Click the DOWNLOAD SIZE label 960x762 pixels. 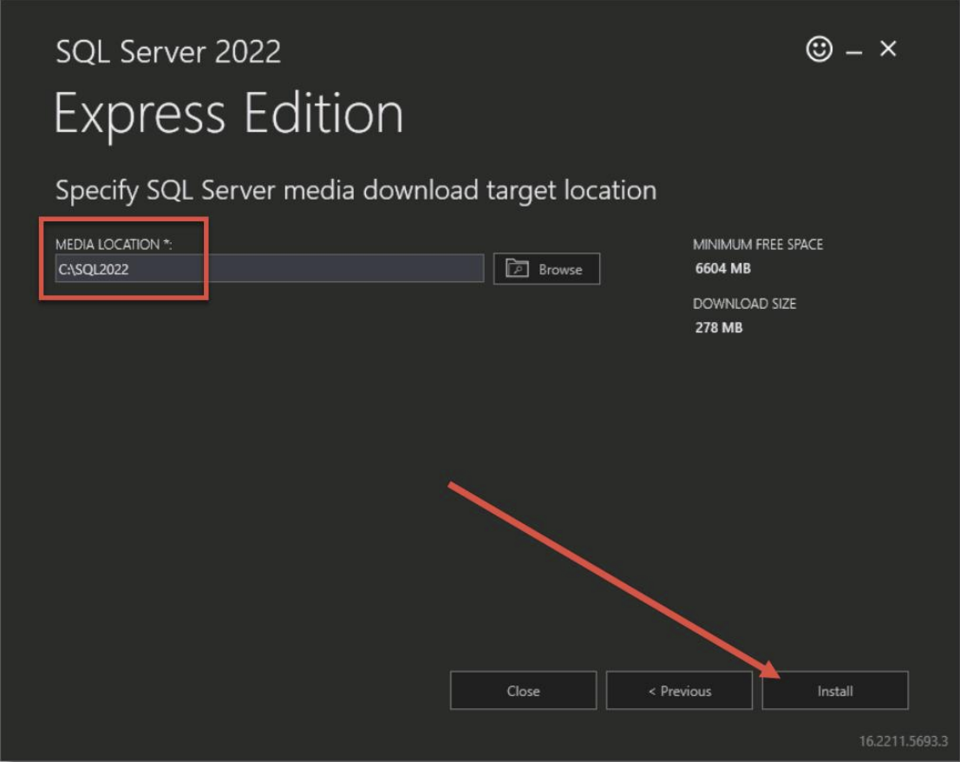click(744, 304)
